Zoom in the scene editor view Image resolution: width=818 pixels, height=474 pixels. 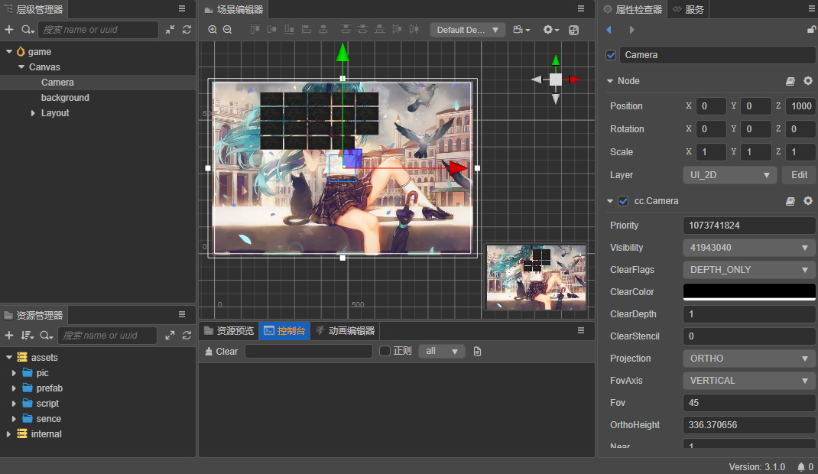[213, 30]
